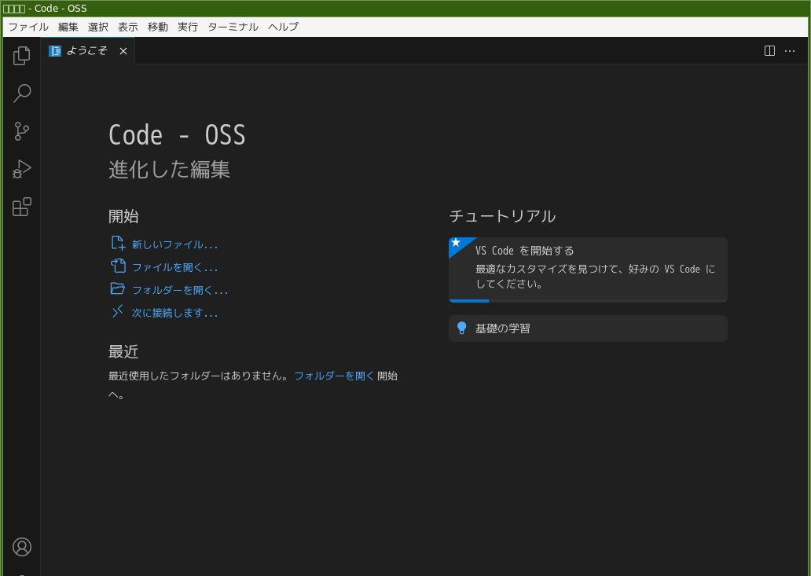811x576 pixels.
Task: Click the 新しいファイル... link
Action: tap(174, 244)
